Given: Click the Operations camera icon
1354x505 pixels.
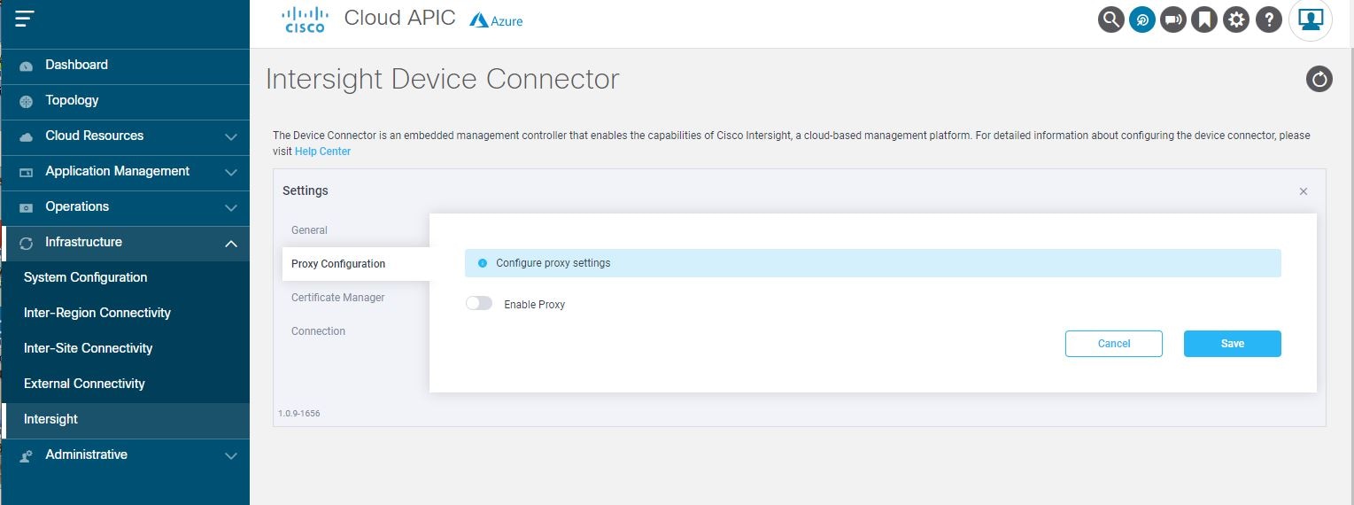Looking at the screenshot, I should pos(26,207).
